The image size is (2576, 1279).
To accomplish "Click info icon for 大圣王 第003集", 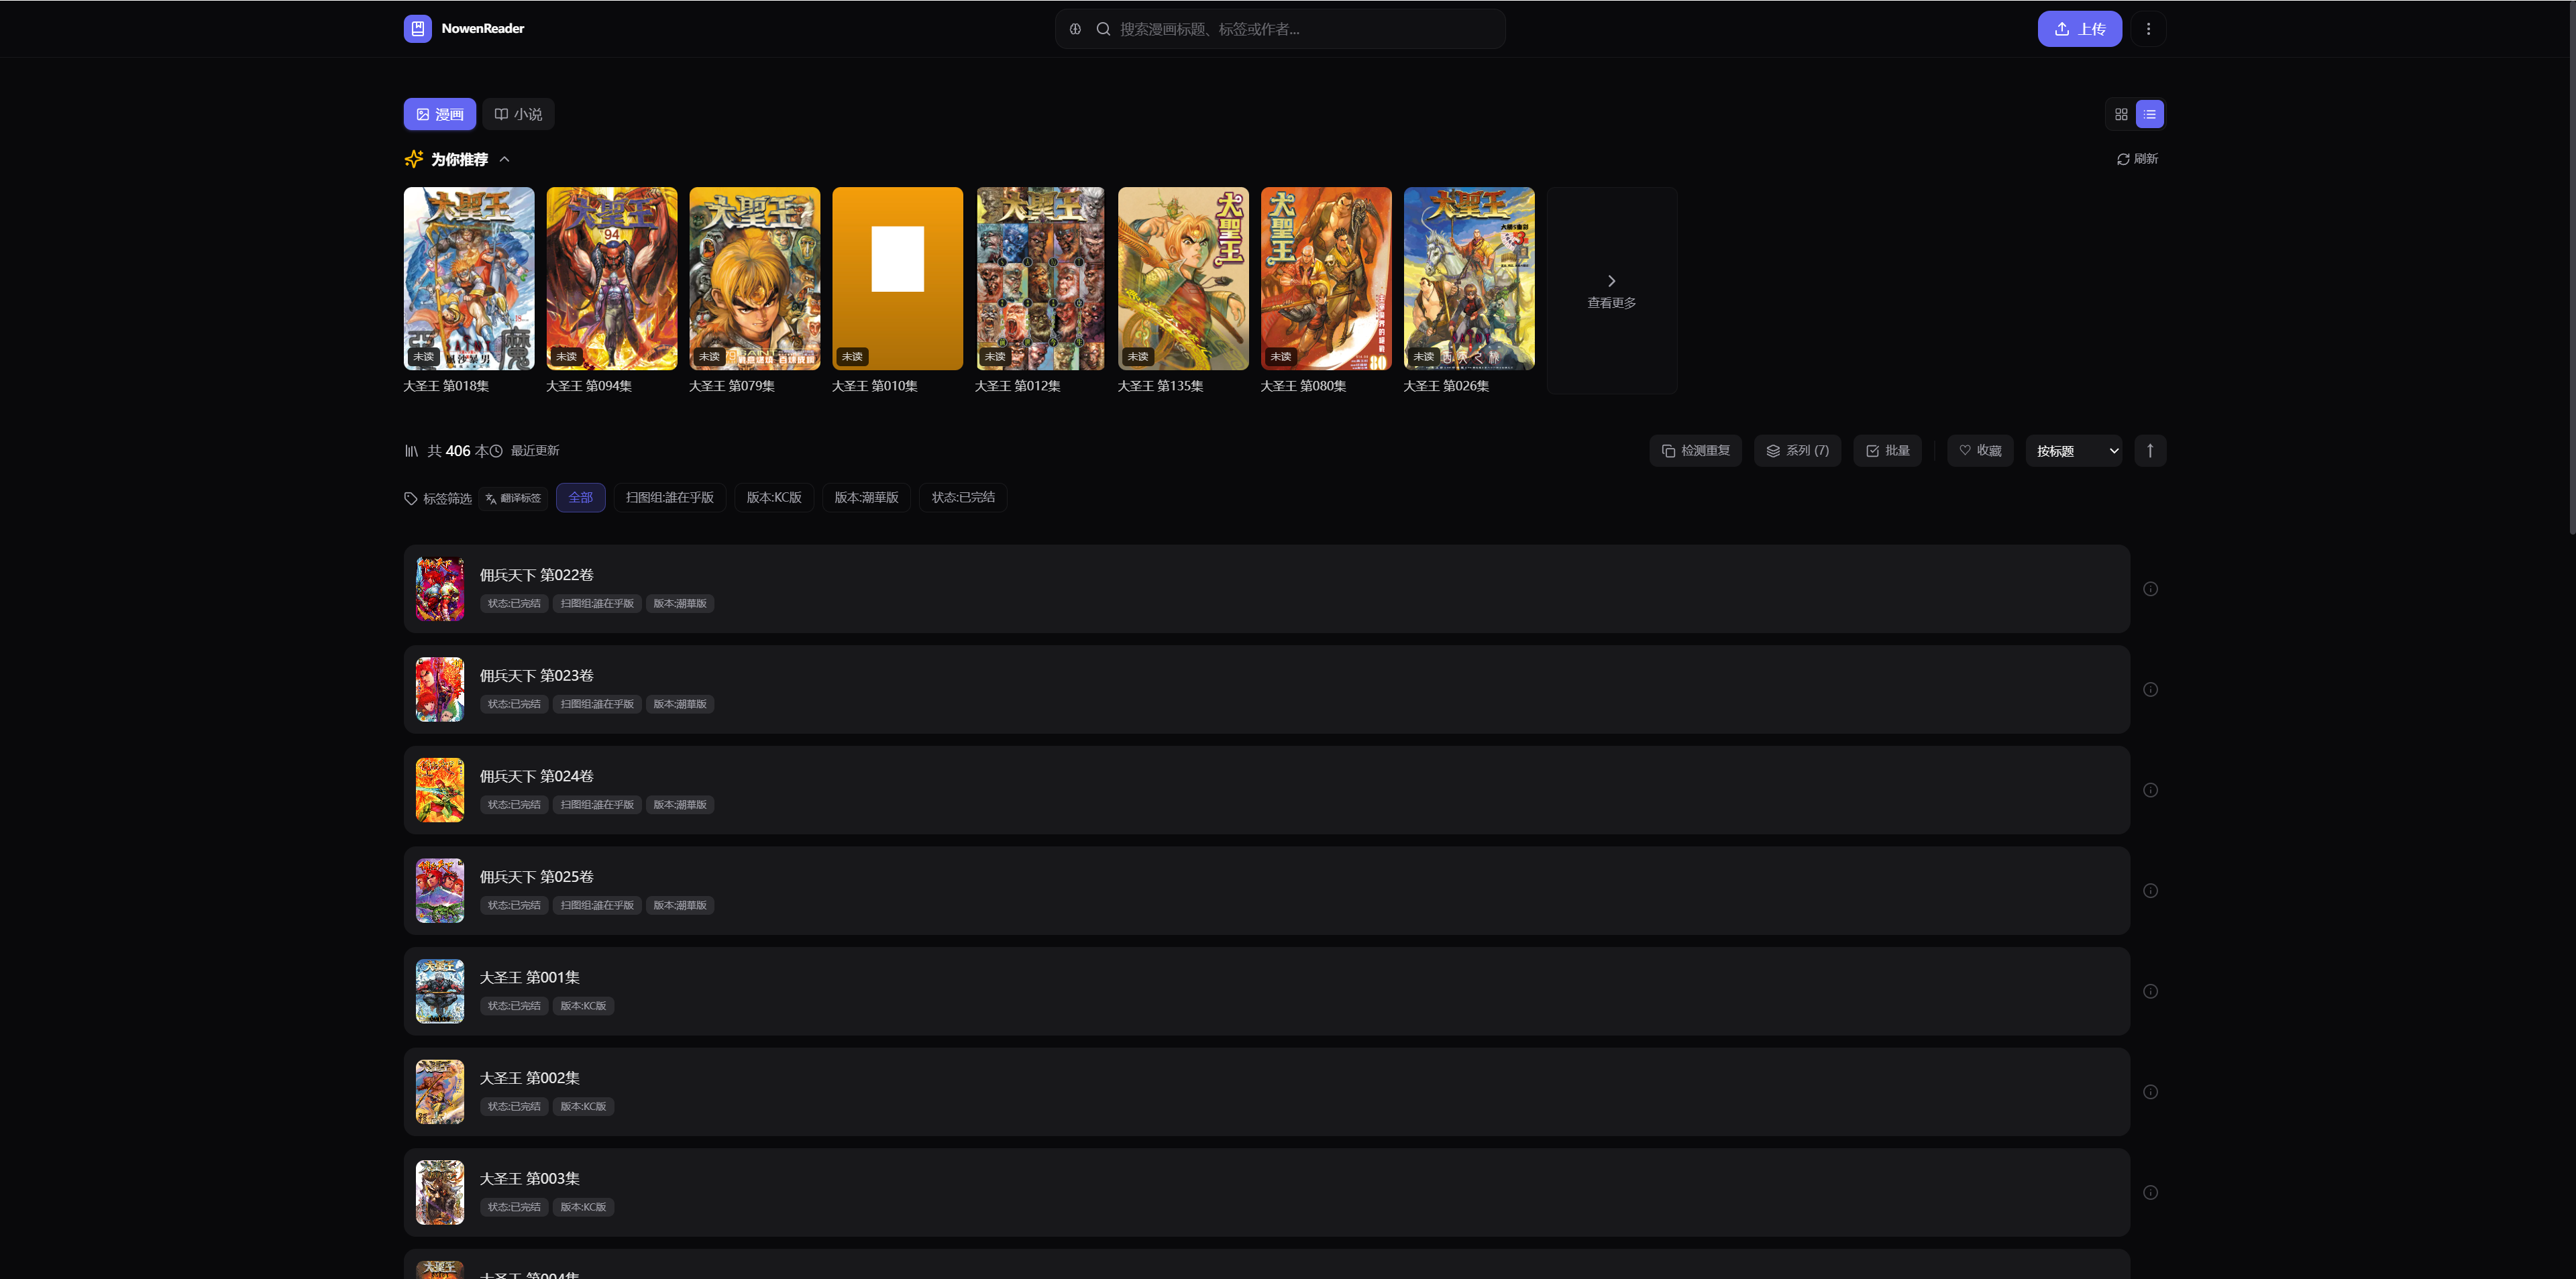I will pos(2150,1193).
